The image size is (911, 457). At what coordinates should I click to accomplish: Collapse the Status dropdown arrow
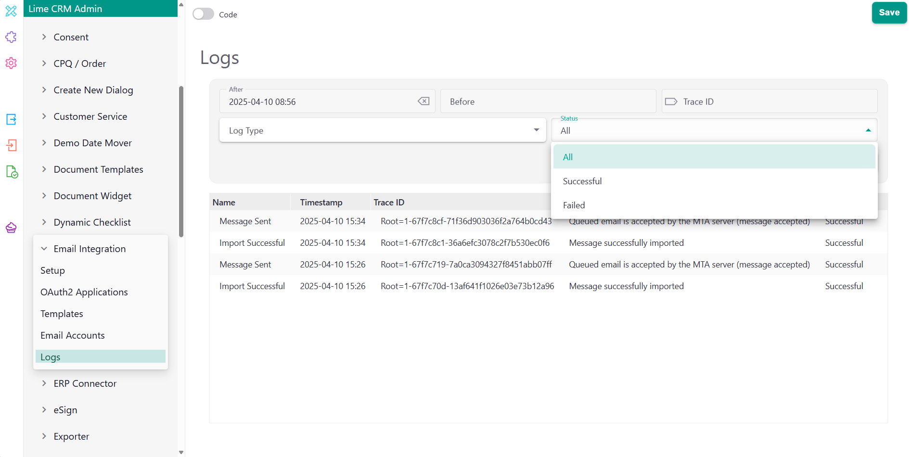pyautogui.click(x=868, y=130)
